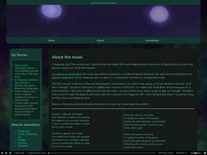
Task: Open the Fantasy Story (Placeholder Name) link
Action: (x=24, y=67)
